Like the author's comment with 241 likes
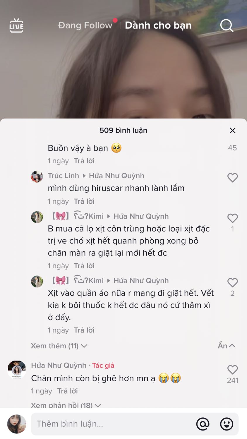 pyautogui.click(x=233, y=370)
